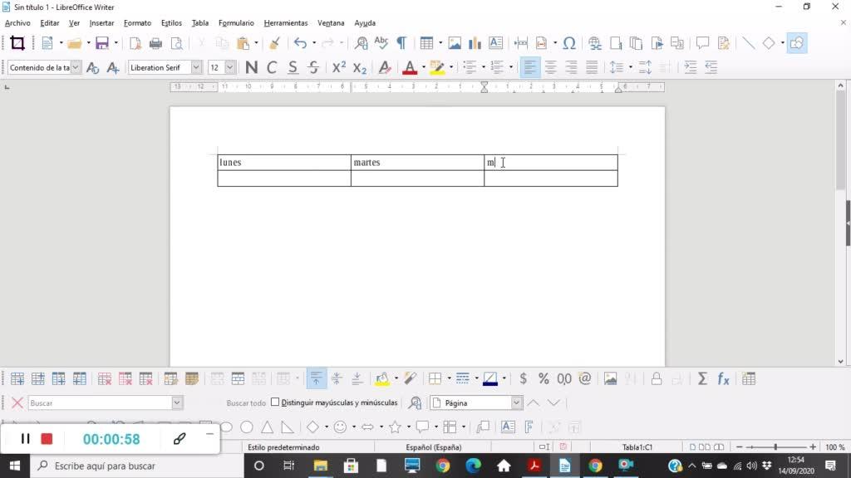Click in the Buscar search field
This screenshot has height=478, width=851.
pos(101,402)
